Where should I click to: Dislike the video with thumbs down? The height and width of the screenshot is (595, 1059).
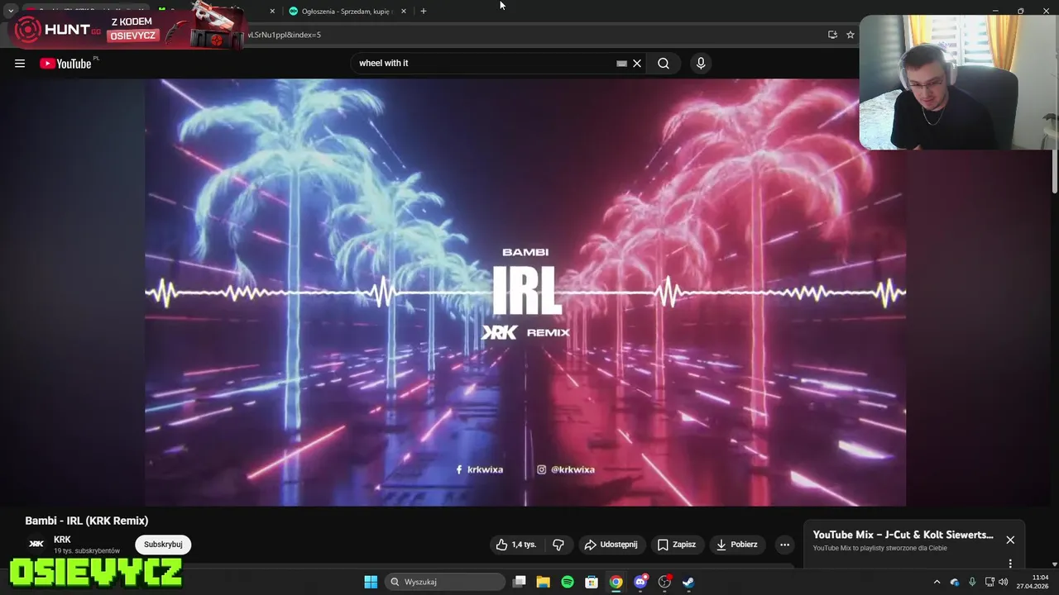pos(558,545)
